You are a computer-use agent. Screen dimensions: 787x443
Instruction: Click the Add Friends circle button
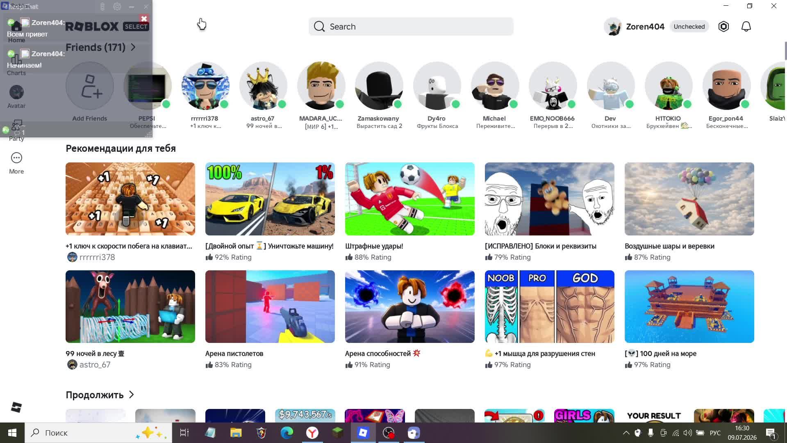[x=89, y=86]
